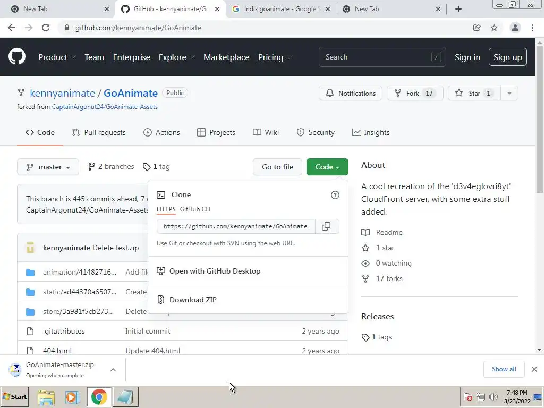
Task: Open the master branch dropdown
Action: pos(48,167)
